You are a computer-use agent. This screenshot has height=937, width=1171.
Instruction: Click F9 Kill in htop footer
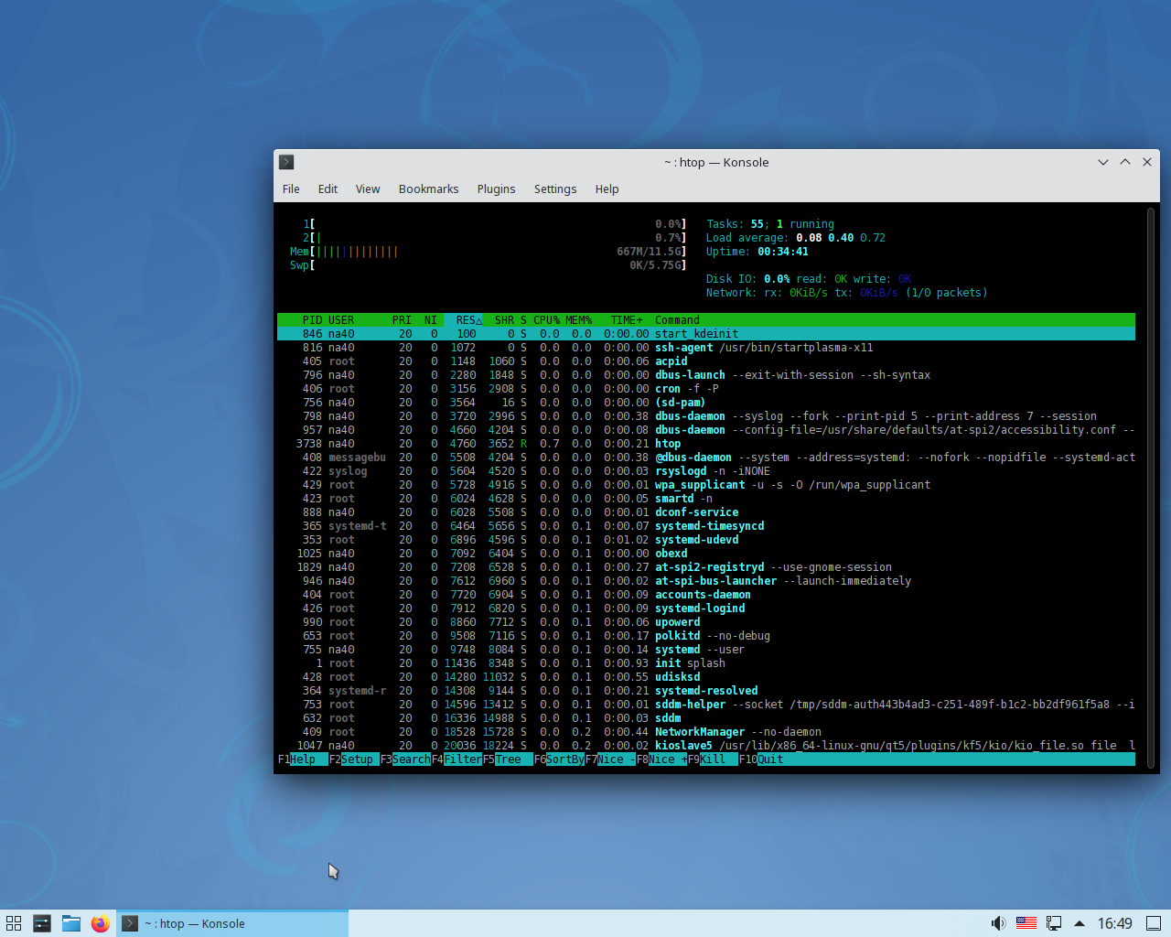(x=713, y=759)
